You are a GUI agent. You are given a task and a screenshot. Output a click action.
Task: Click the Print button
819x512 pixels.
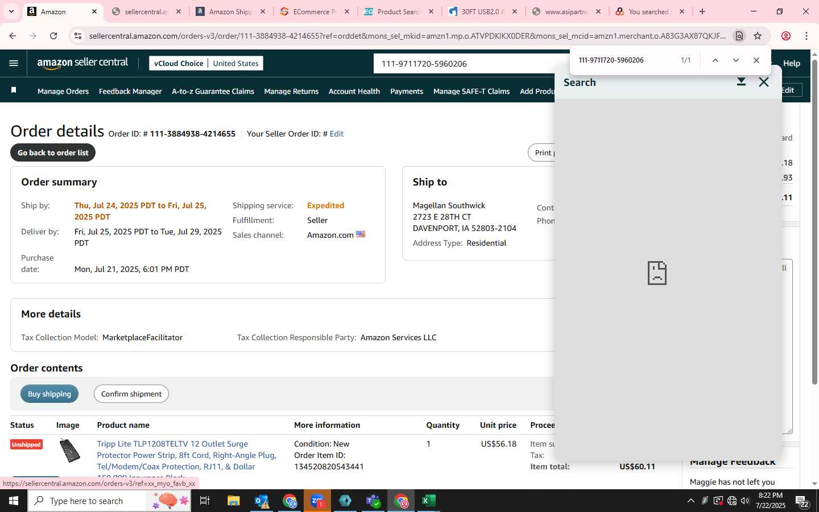(x=541, y=152)
